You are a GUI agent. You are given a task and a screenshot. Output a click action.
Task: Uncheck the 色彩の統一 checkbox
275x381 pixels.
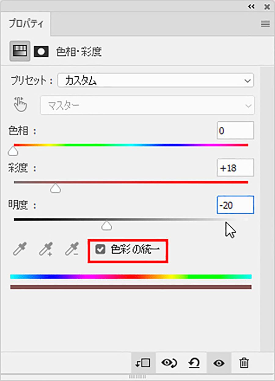(x=100, y=250)
